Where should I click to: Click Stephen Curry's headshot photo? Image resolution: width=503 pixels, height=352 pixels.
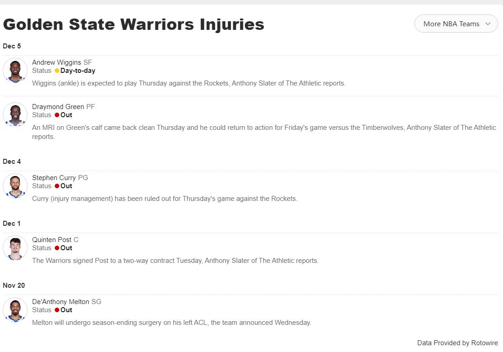coord(15,186)
